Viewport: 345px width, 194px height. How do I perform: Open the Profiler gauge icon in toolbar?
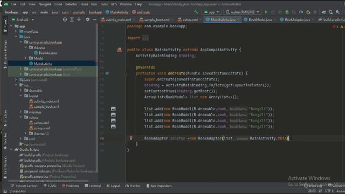click(301, 12)
